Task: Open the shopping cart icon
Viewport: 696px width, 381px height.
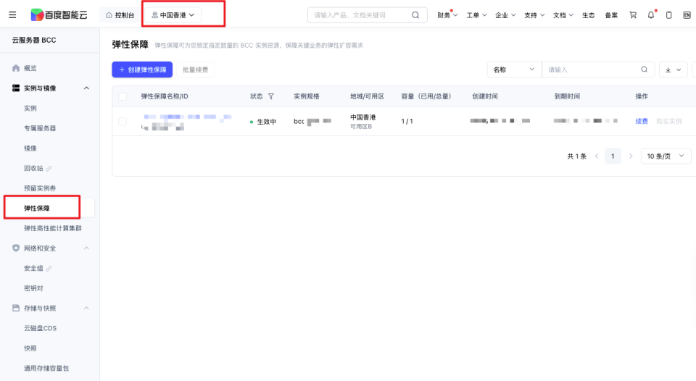Action: 633,15
